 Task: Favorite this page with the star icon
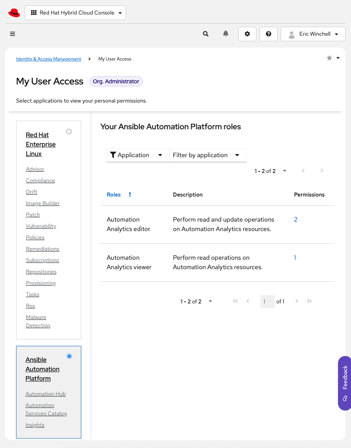329,58
